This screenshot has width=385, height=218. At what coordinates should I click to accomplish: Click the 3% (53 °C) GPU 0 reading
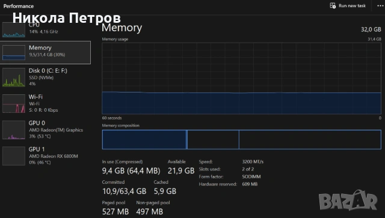[x=40, y=136]
